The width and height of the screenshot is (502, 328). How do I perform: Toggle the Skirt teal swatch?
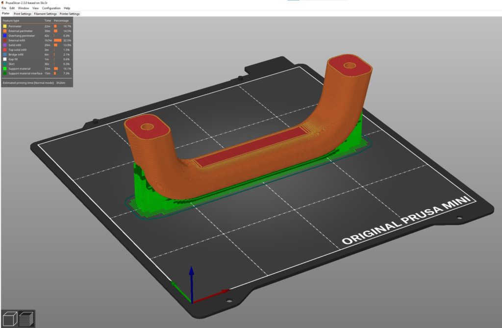coord(5,64)
